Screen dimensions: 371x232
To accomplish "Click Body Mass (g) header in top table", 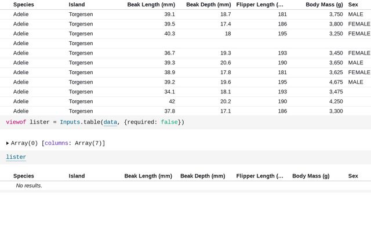I will coord(324,5).
